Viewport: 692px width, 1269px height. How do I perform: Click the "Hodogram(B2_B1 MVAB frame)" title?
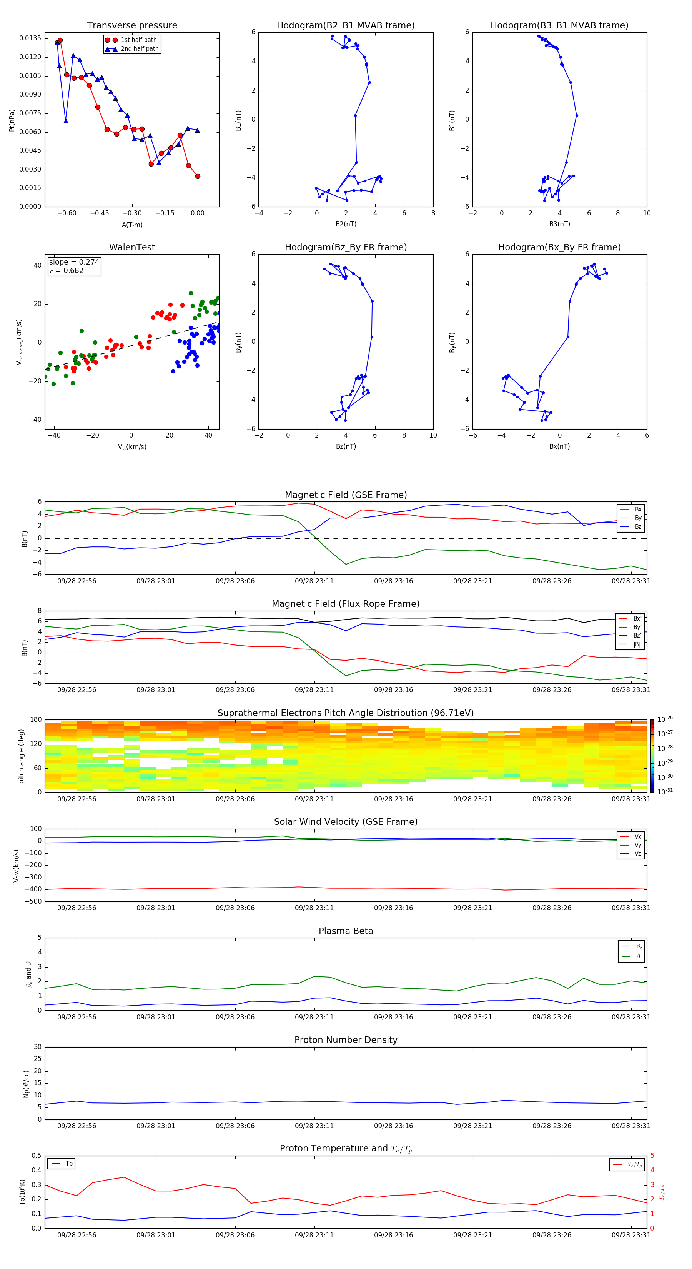pyautogui.click(x=346, y=26)
